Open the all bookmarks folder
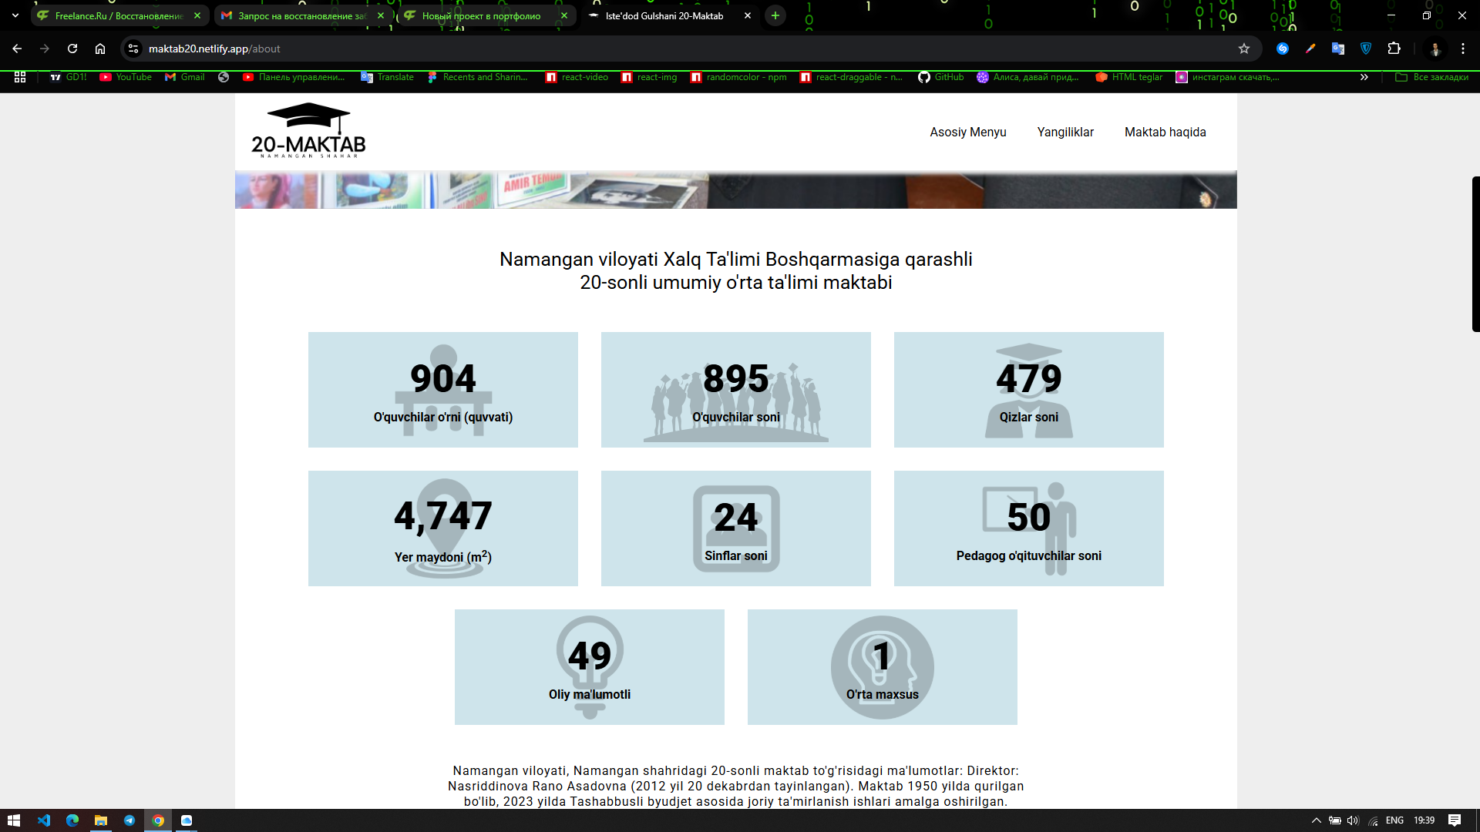The width and height of the screenshot is (1480, 832). (1431, 77)
